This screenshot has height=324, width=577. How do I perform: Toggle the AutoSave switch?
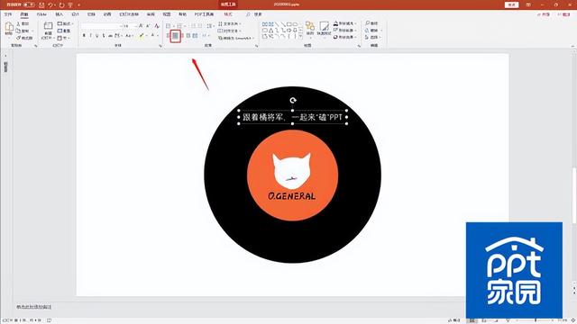(29, 4)
